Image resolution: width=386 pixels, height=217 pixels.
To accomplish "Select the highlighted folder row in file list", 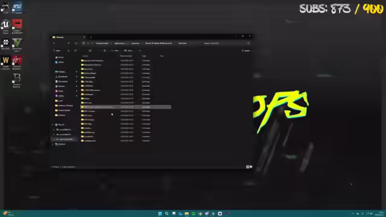I will [125, 107].
